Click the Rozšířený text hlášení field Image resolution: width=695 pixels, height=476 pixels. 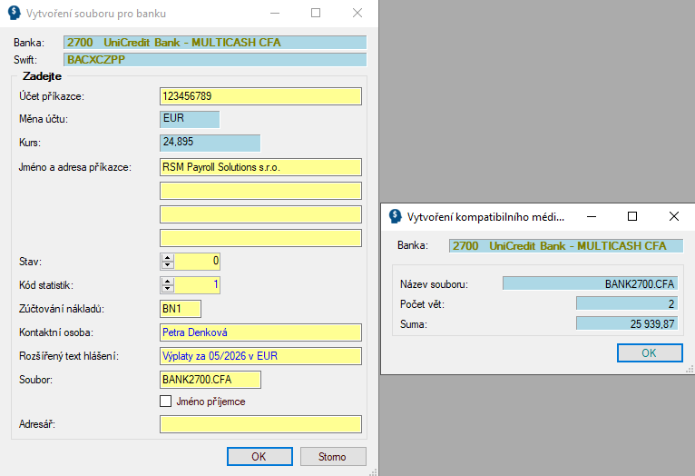pyautogui.click(x=260, y=356)
